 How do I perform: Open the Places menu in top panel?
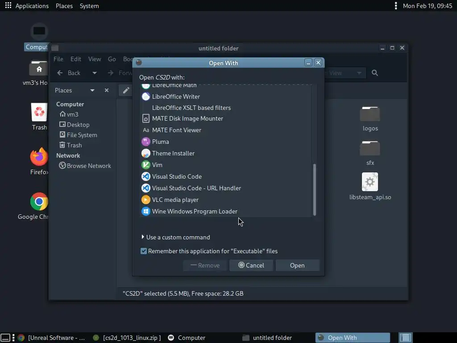64,6
